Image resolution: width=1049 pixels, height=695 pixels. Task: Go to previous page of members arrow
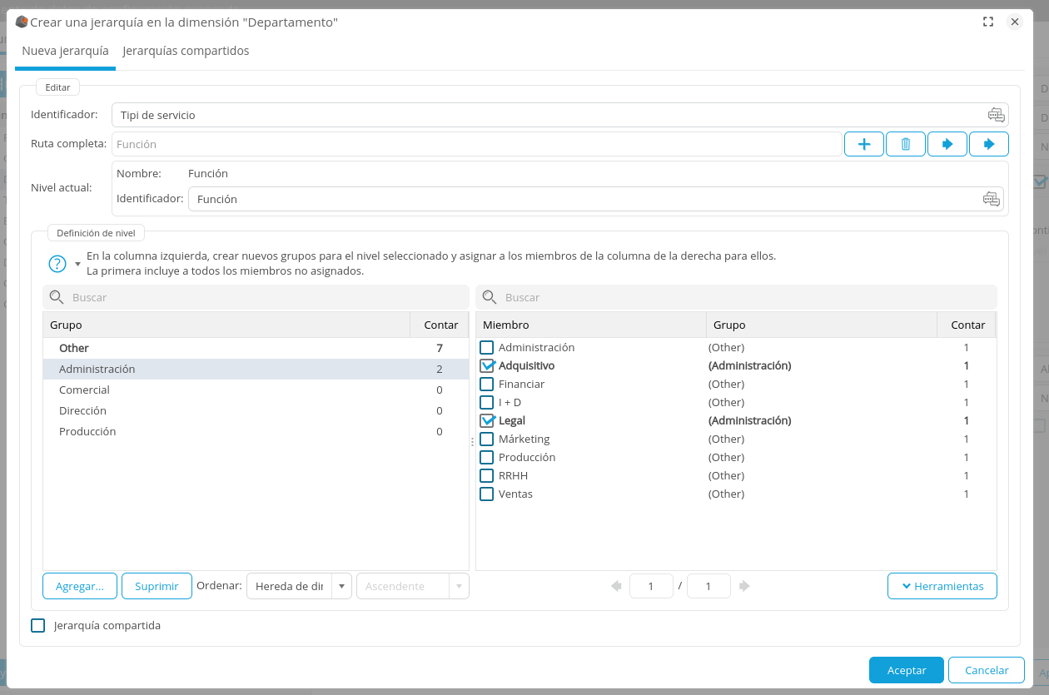tap(616, 586)
